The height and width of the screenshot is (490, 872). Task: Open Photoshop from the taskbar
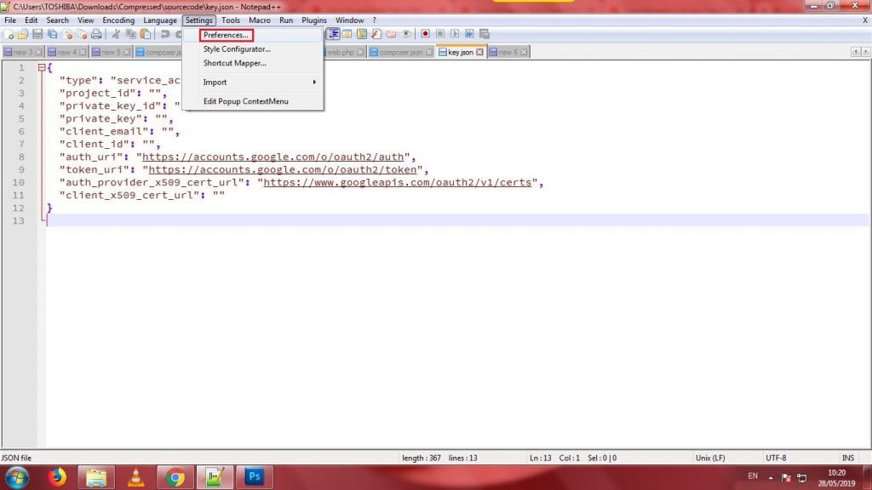pos(254,477)
